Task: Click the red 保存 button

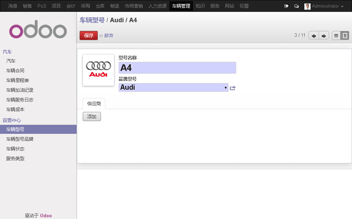Action: pyautogui.click(x=88, y=36)
